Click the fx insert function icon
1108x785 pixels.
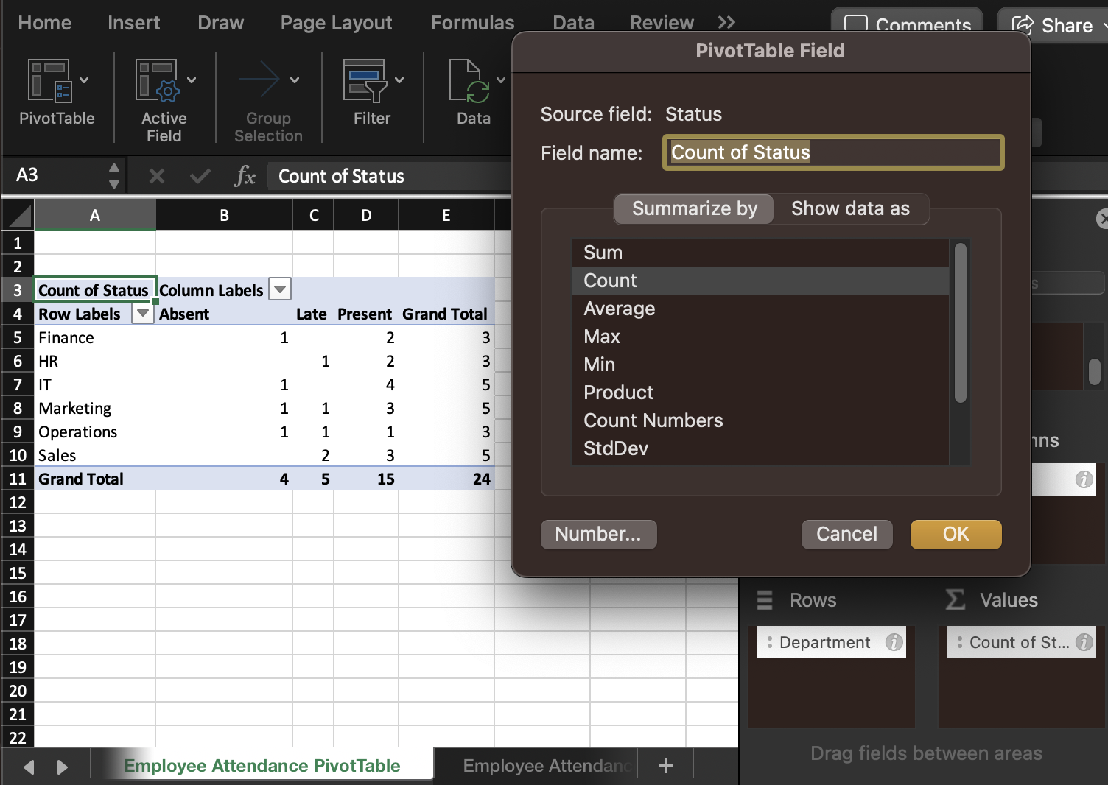pos(245,176)
